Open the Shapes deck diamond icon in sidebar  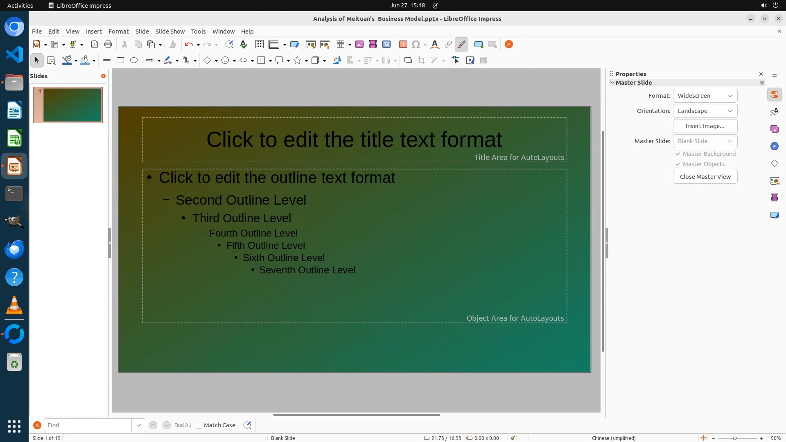coord(774,164)
